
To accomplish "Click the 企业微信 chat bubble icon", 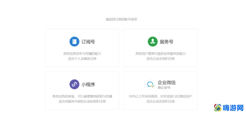I will (x=150, y=84).
